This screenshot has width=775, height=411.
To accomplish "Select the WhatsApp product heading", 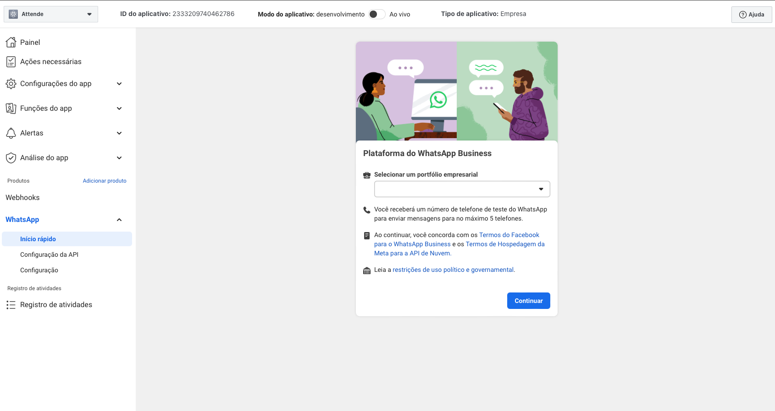I will click(22, 220).
